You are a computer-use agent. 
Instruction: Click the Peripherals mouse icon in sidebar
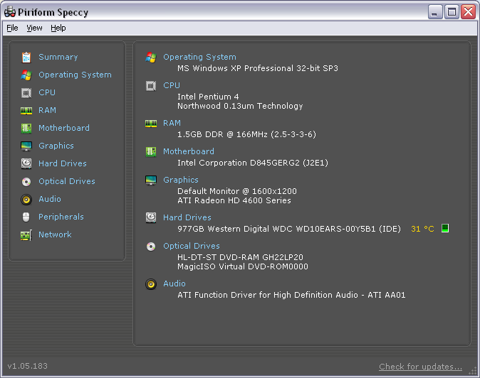[26, 217]
